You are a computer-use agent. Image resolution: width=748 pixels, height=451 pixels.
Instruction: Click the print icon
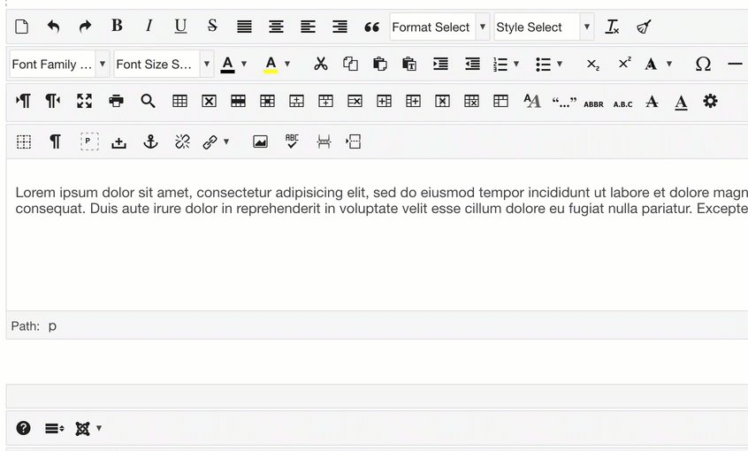[116, 102]
